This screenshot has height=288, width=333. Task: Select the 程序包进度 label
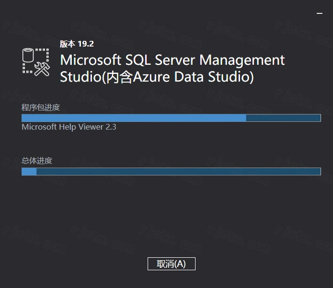pyautogui.click(x=40, y=107)
